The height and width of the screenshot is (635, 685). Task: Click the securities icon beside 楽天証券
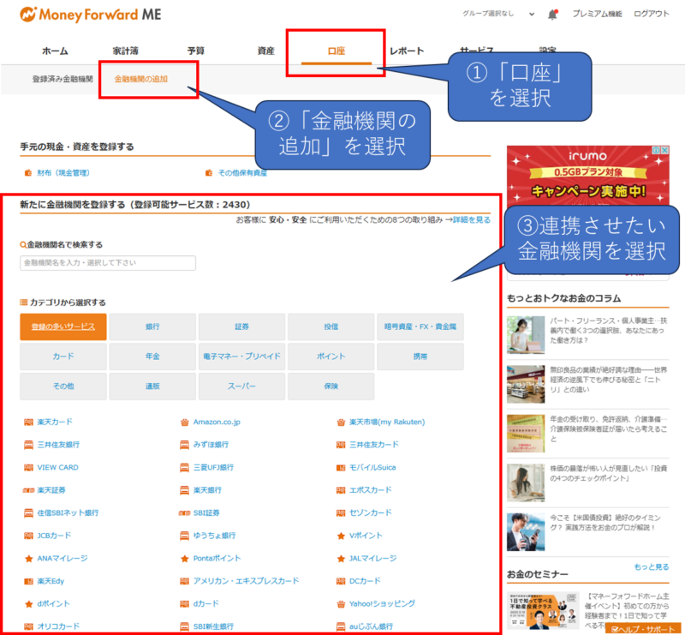[28, 490]
